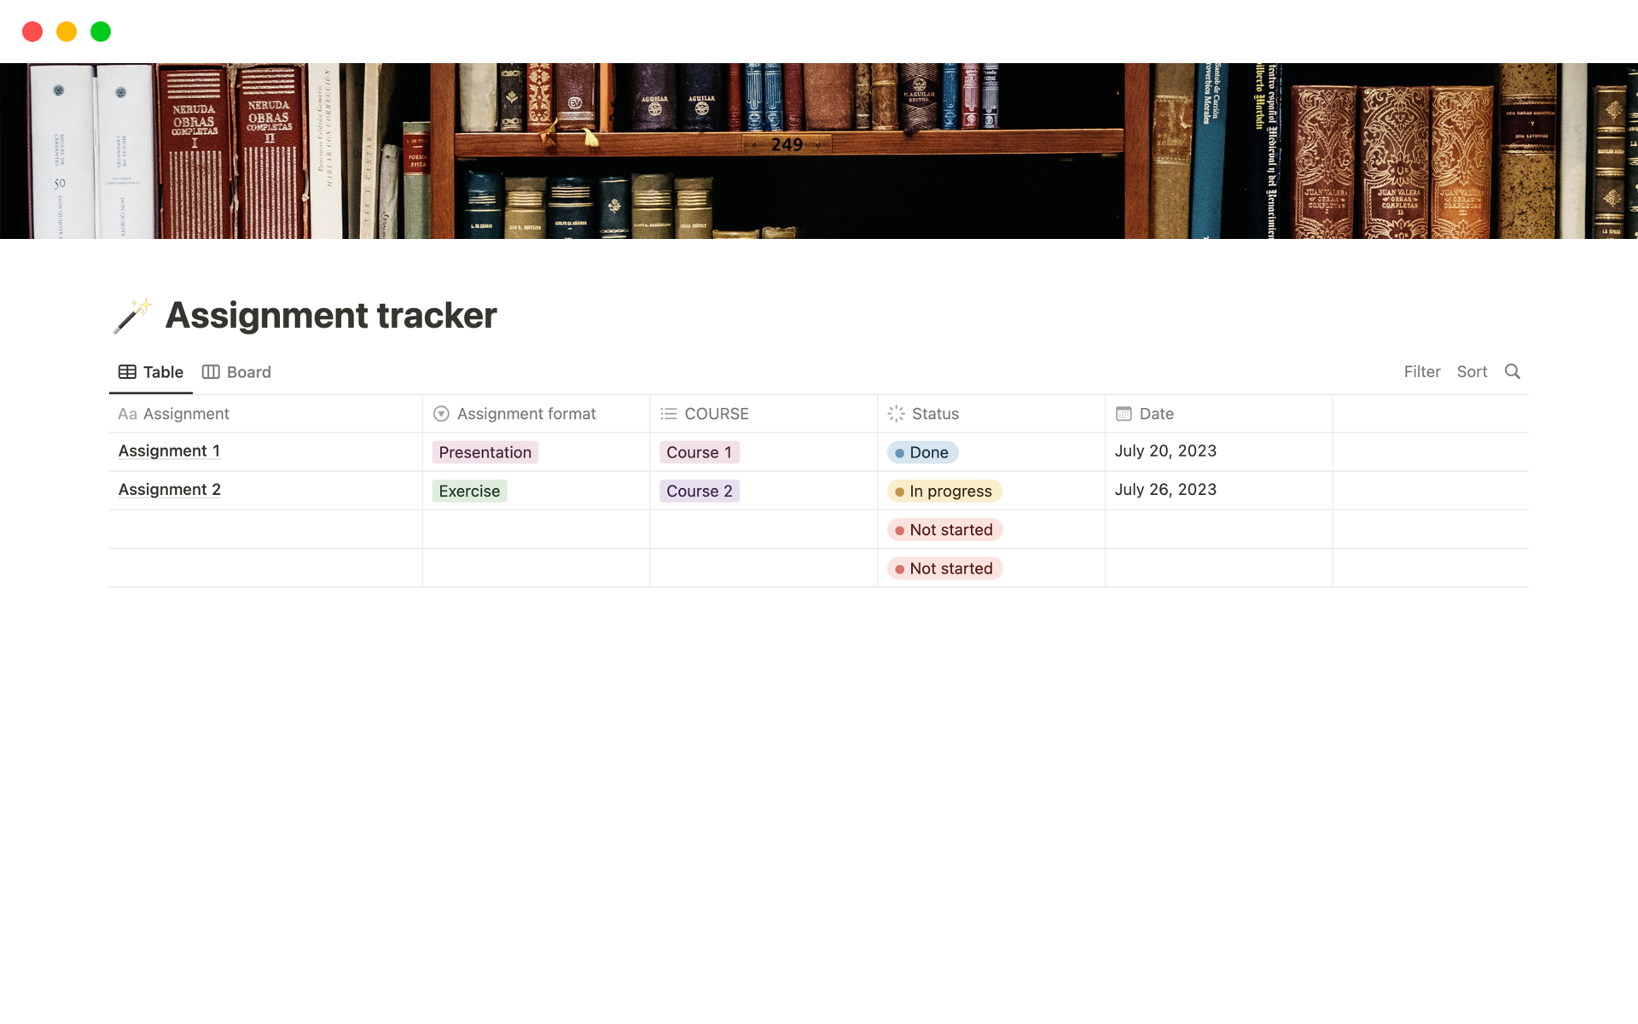Toggle In progress status on Assignment 2
Viewport: 1638px width, 1024px height.
pyautogui.click(x=944, y=490)
